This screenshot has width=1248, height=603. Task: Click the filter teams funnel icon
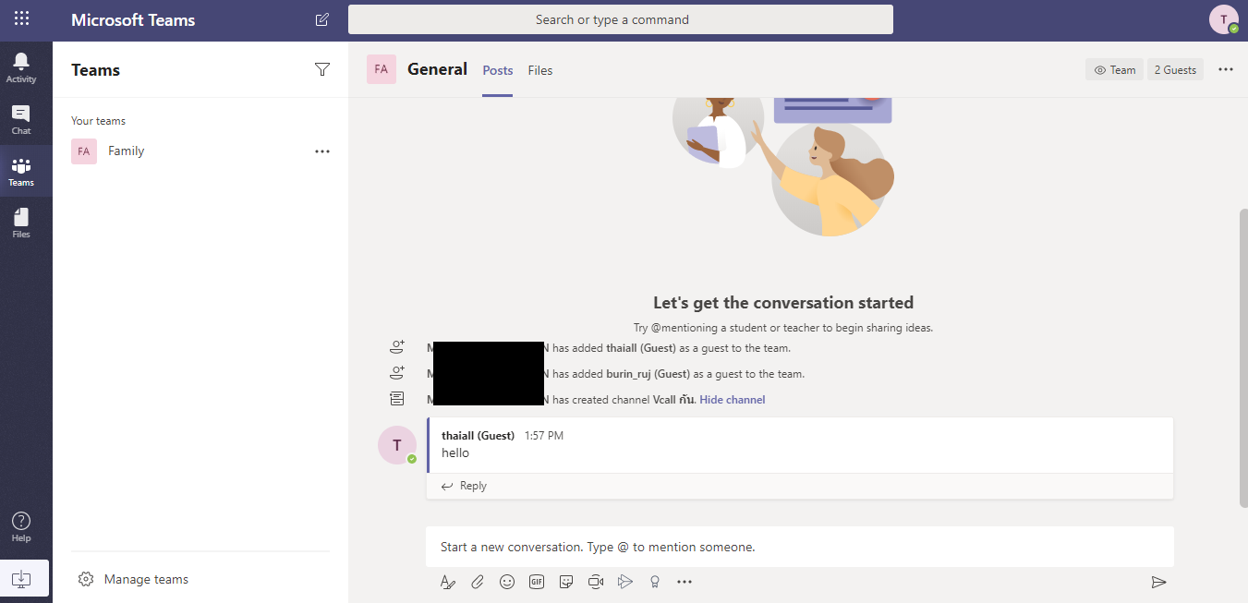[321, 69]
